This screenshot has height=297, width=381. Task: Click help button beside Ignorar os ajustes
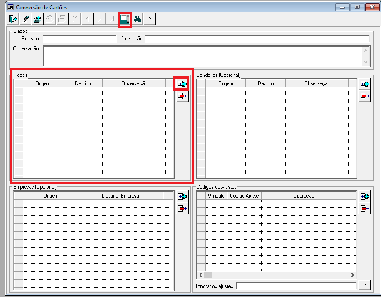coord(365,285)
